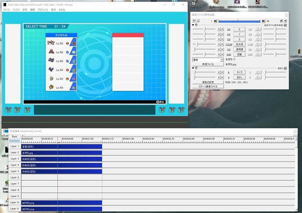Toggle visibility of Layer 11
302x213 pixels.
tap(15, 208)
